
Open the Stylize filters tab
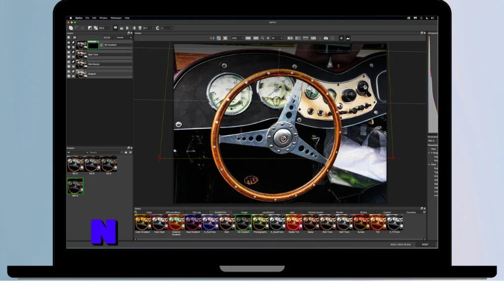(x=363, y=212)
